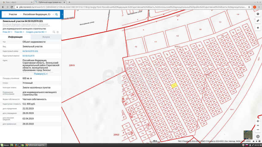Open the Участки search type dropdown

pos(13,14)
